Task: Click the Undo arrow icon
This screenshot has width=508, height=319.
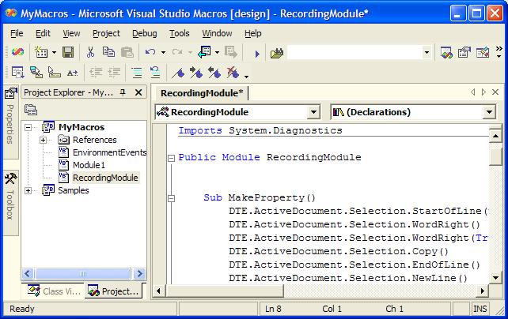Action: pyautogui.click(x=150, y=52)
